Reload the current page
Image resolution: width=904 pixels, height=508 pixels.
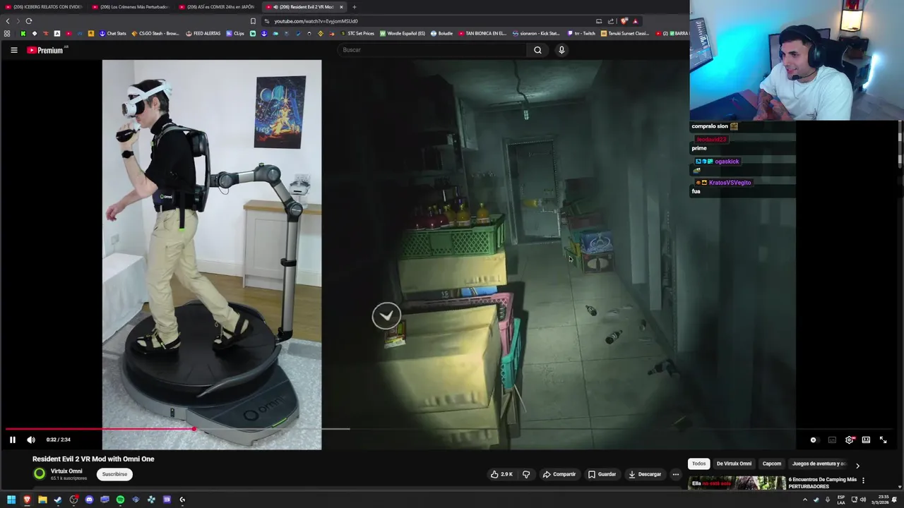click(29, 21)
